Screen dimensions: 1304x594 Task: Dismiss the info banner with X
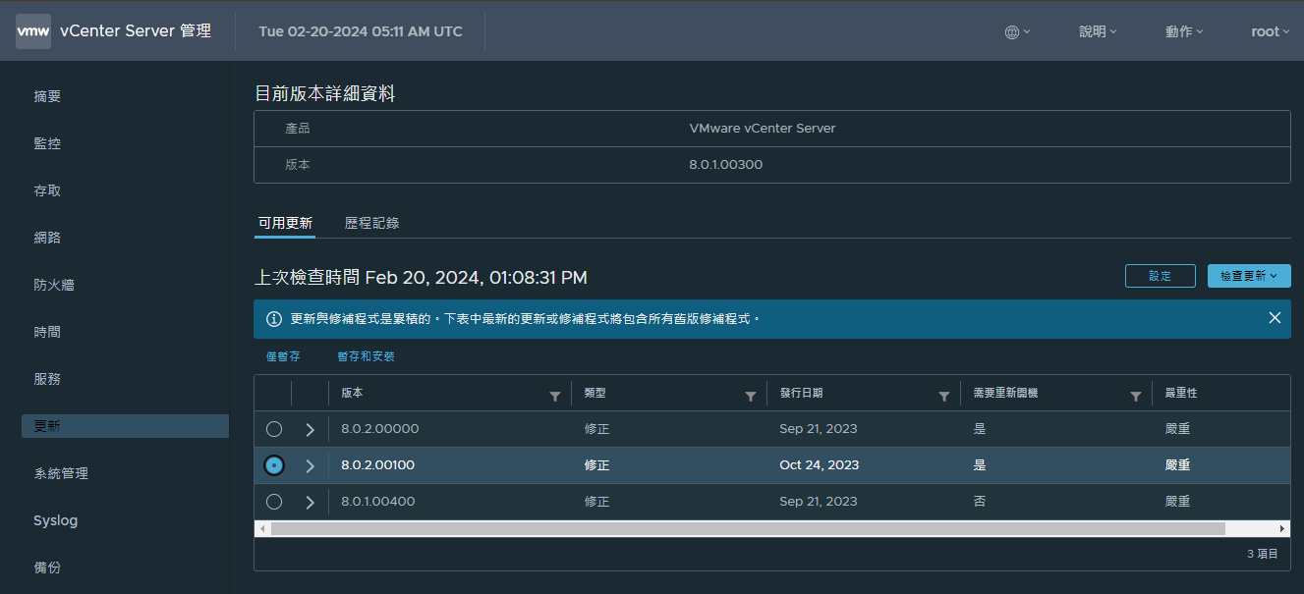coord(1275,318)
